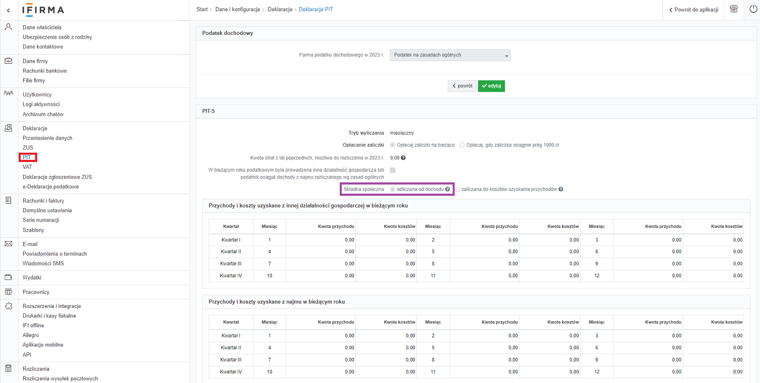Open 'Powiadomienia o terminach' sidebar item

coord(55,254)
